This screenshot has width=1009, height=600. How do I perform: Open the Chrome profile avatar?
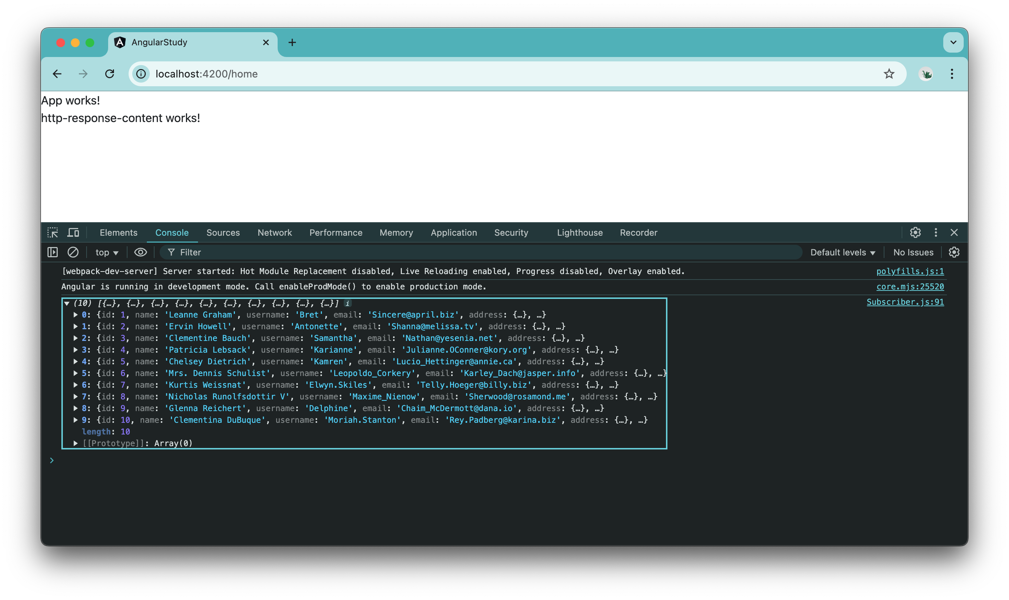coord(926,74)
